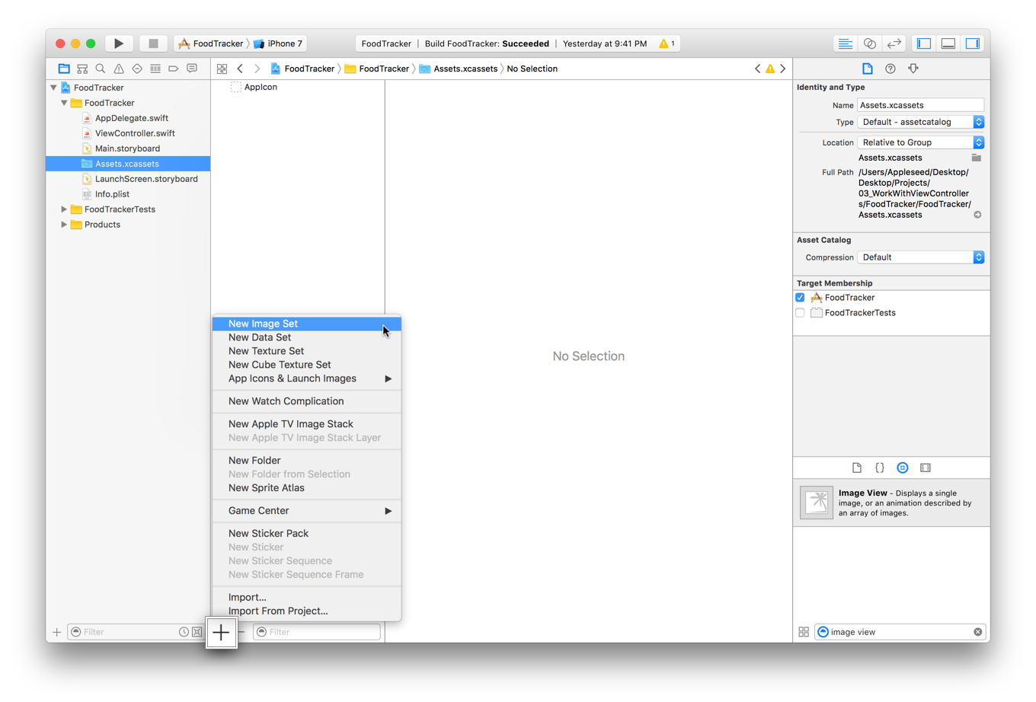Open the Breakpoint navigator
1036x702 pixels.
click(x=174, y=69)
